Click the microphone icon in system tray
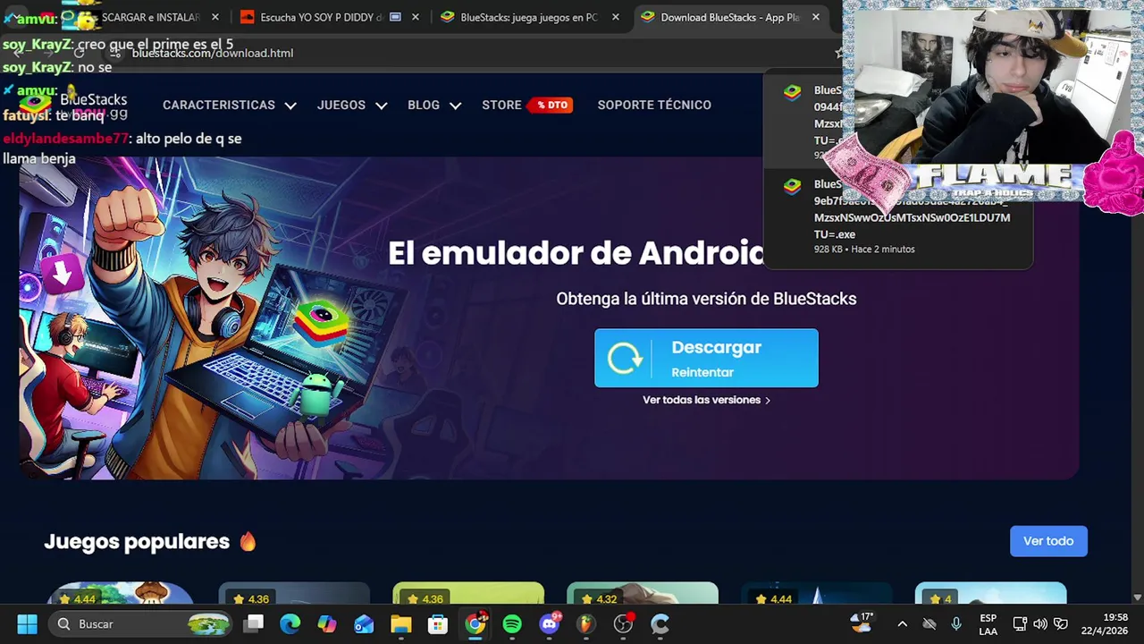1144x644 pixels. tap(956, 624)
